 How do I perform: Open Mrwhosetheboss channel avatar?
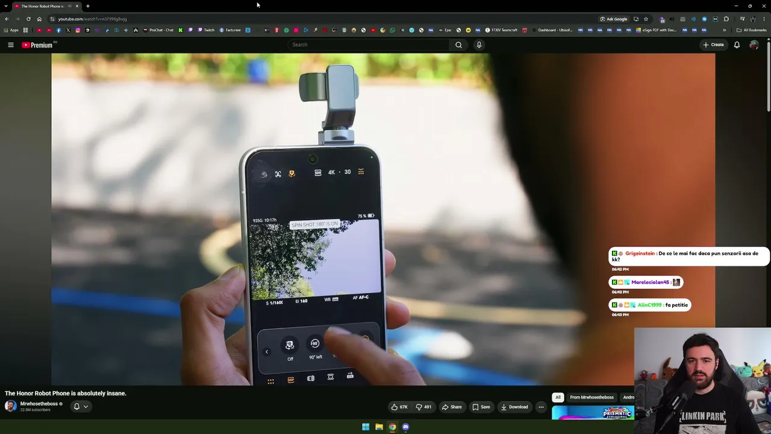tap(11, 406)
